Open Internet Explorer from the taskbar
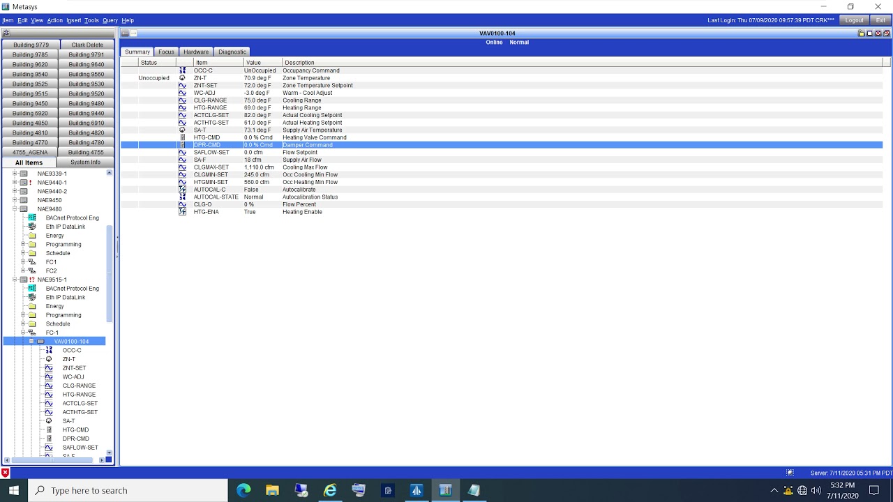 coord(330,490)
